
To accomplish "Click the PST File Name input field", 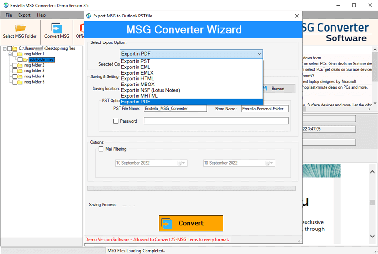I will tap(175, 109).
